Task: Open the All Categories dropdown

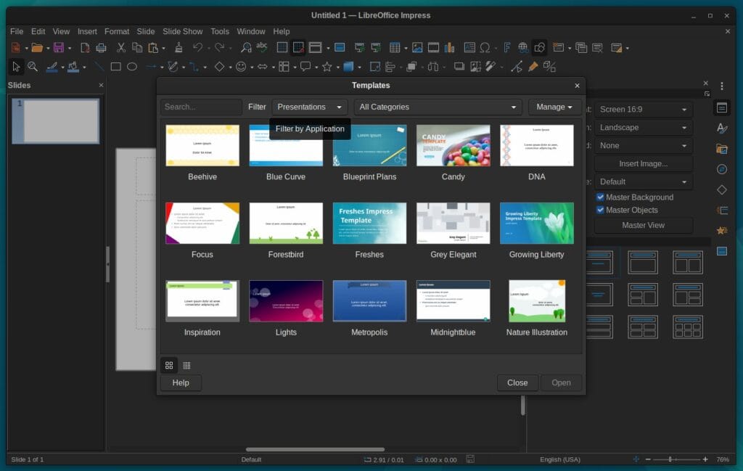Action: (x=438, y=107)
